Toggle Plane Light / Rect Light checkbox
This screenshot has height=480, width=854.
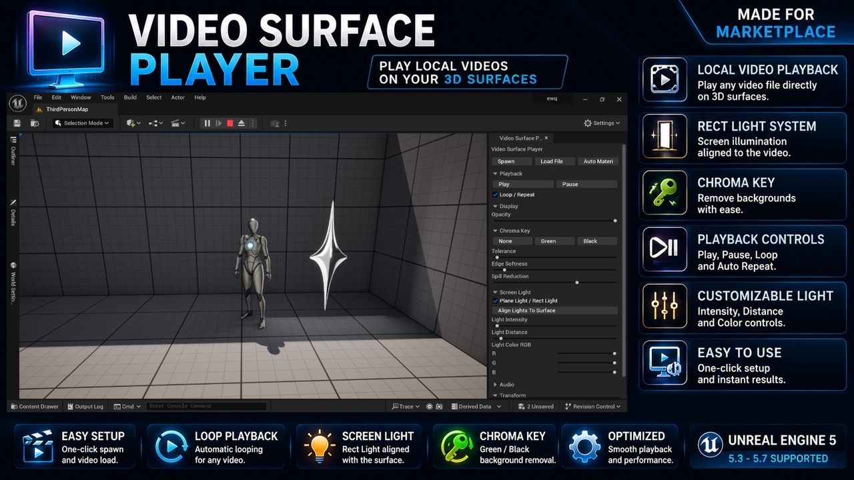(495, 301)
